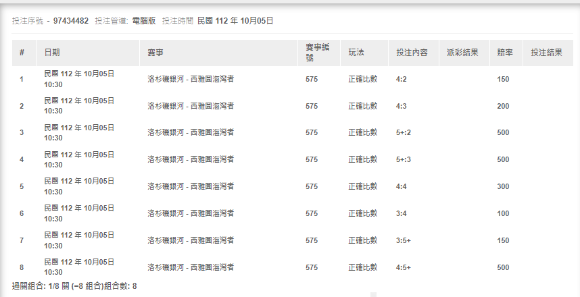Click event number 575 in row 6
Screen dimensions: 580x297
312,213
